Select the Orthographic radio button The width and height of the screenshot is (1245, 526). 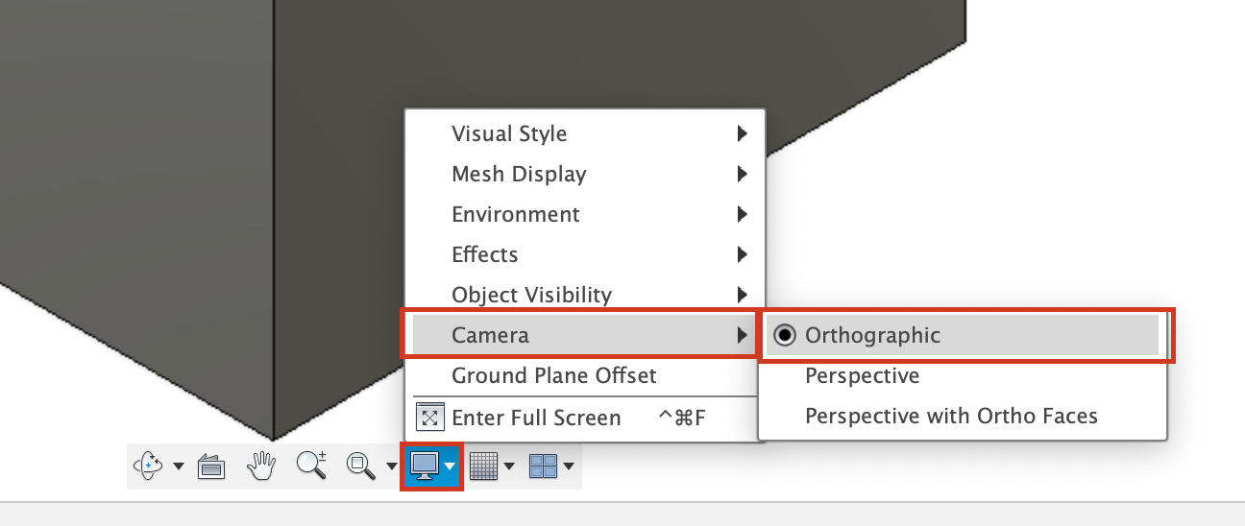(785, 335)
